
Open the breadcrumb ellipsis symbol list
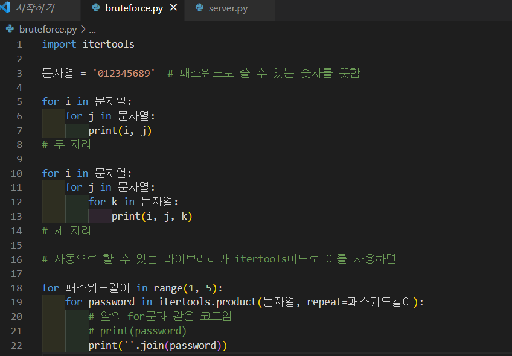point(92,30)
